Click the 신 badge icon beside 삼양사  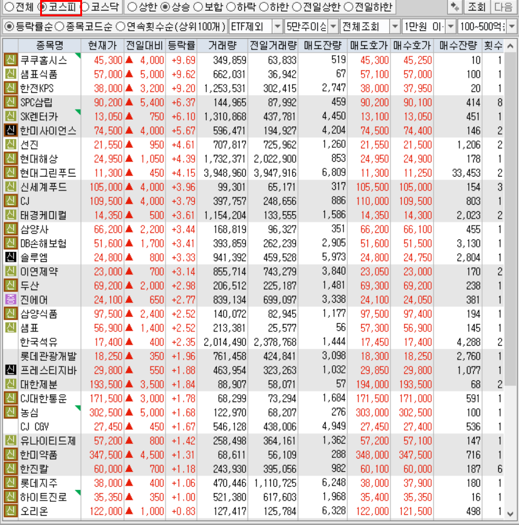pyautogui.click(x=11, y=229)
